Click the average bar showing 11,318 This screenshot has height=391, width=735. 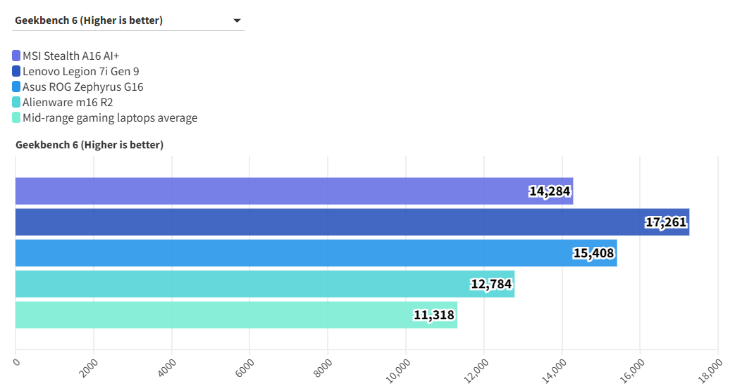(x=236, y=315)
